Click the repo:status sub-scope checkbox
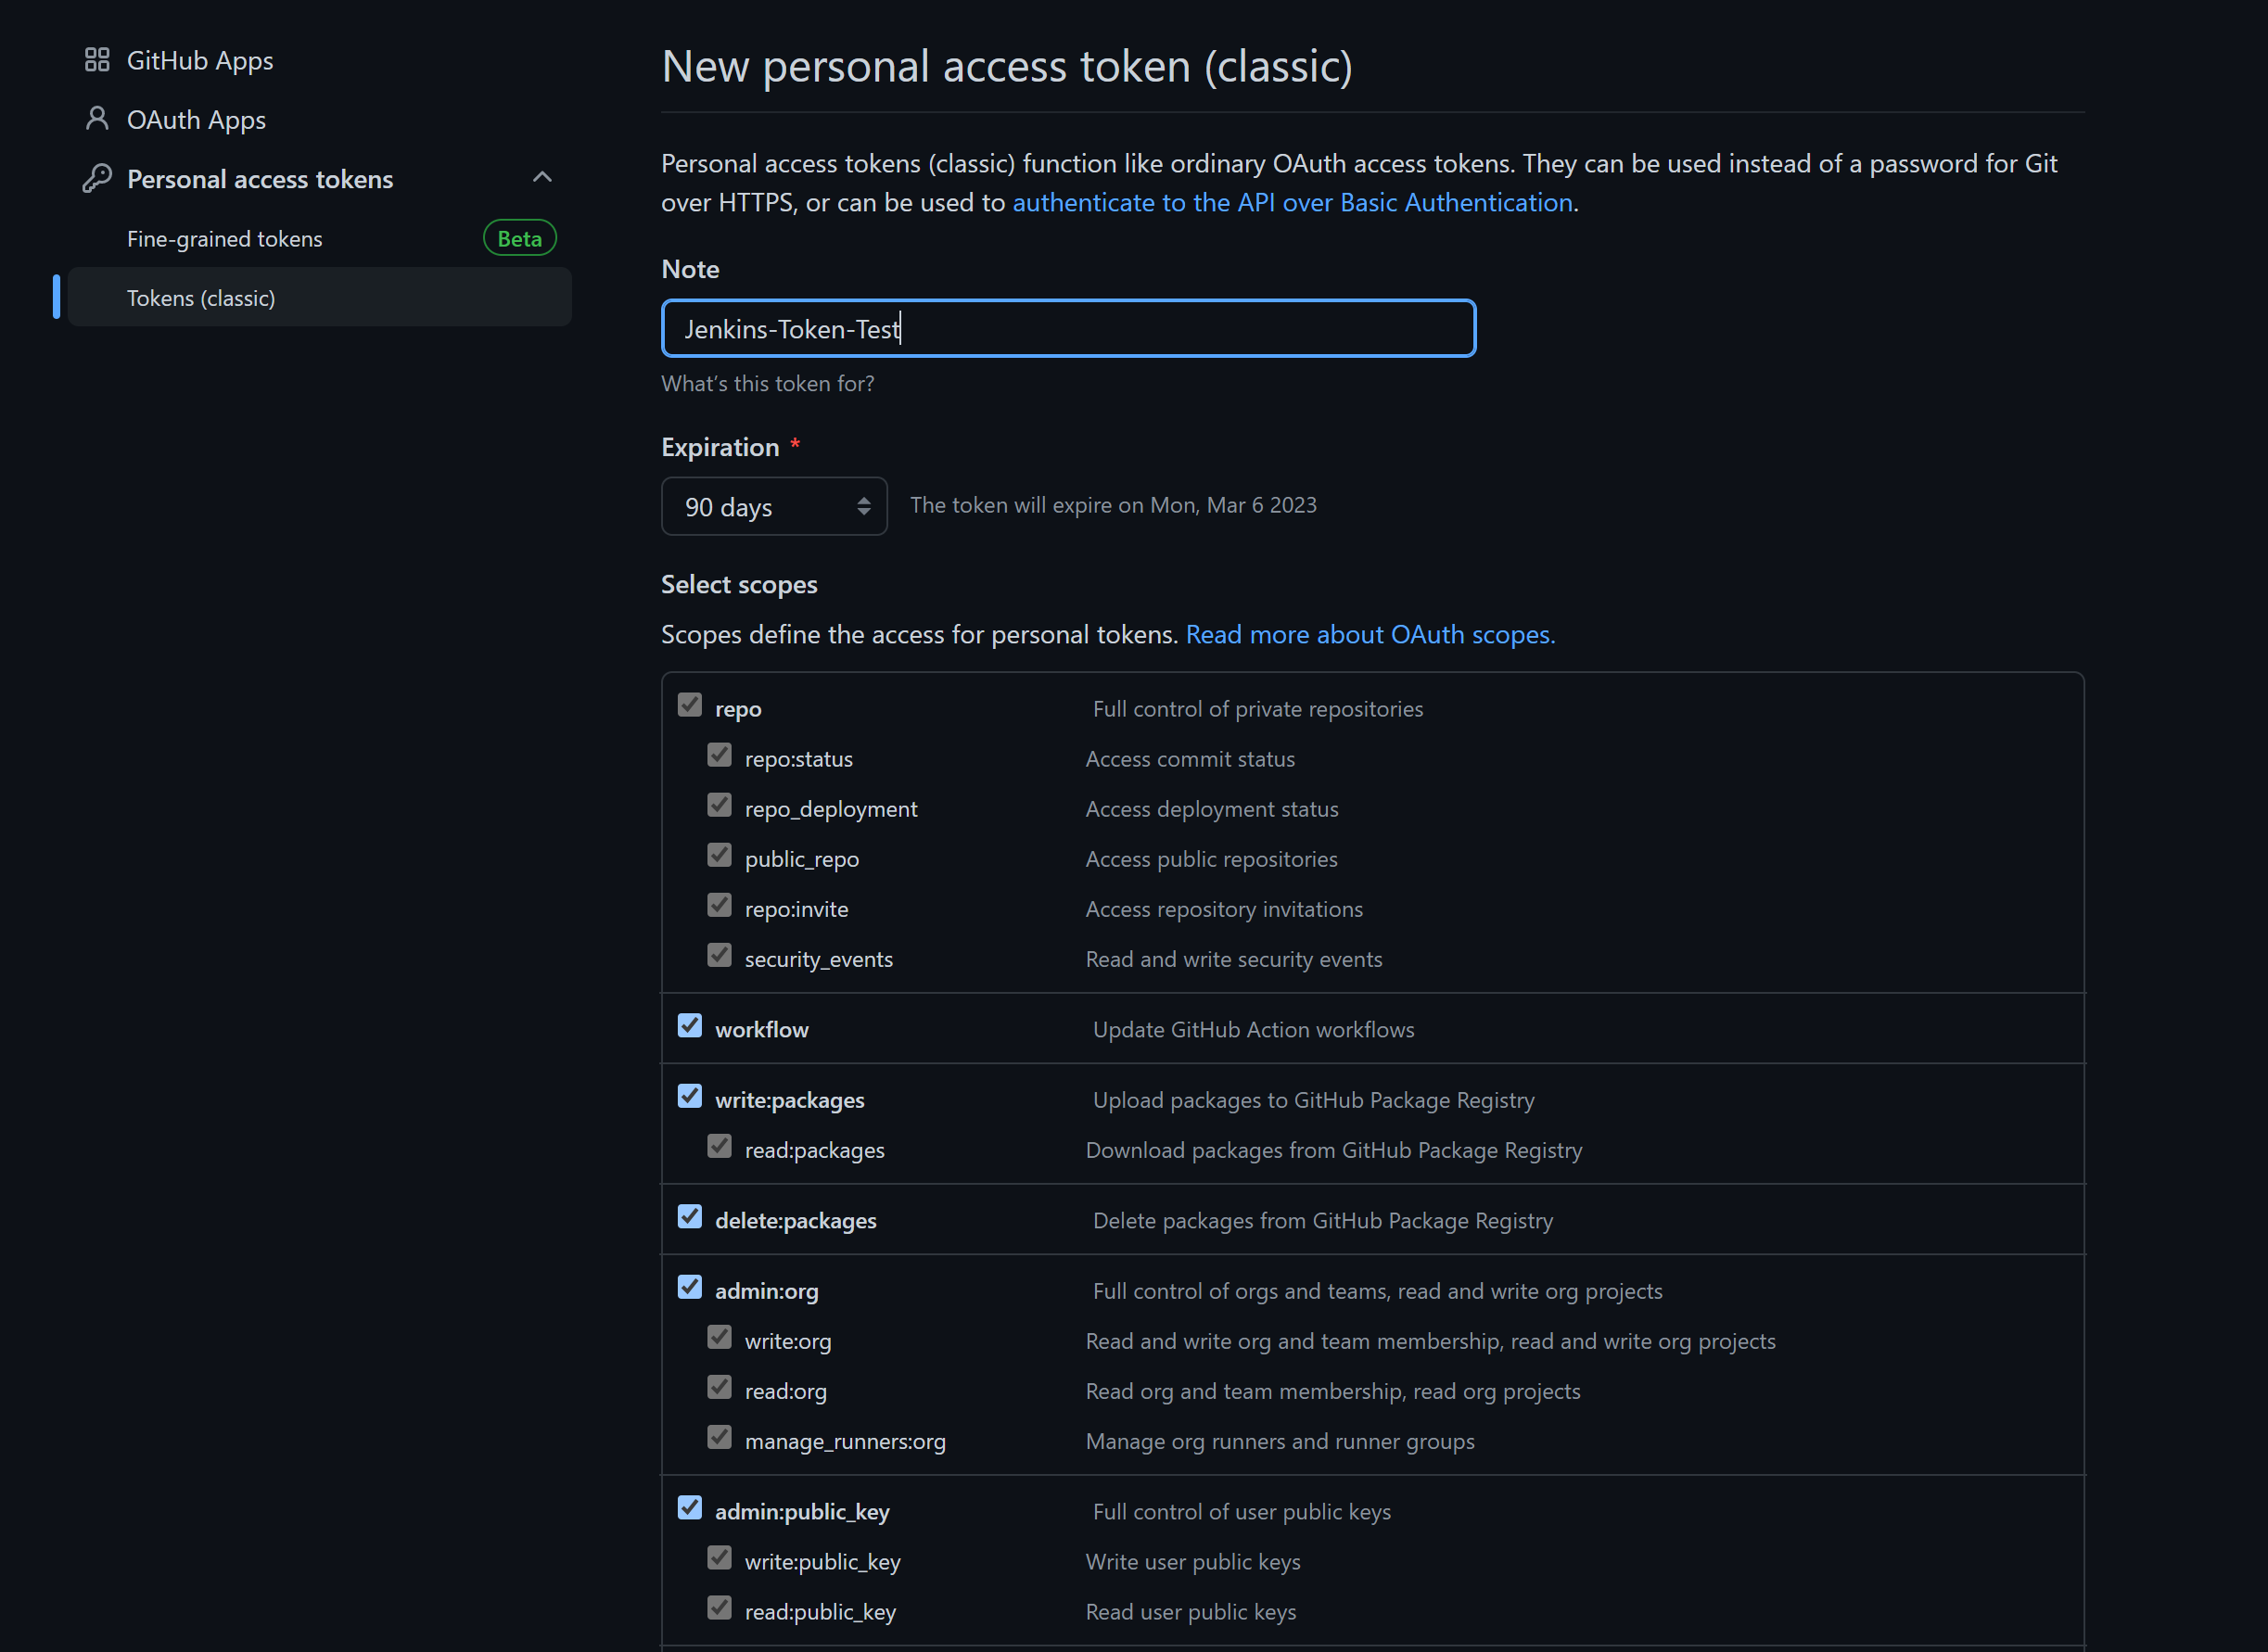2268x1652 pixels. (x=720, y=755)
